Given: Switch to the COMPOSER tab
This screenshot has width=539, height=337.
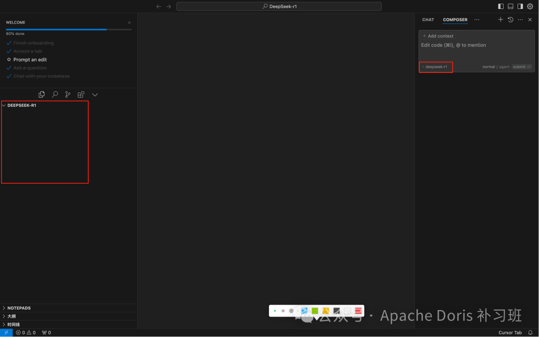Looking at the screenshot, I should pos(455,19).
